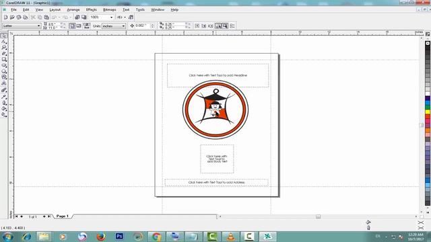
Task: Open the application launcher icon
Action: point(120,17)
